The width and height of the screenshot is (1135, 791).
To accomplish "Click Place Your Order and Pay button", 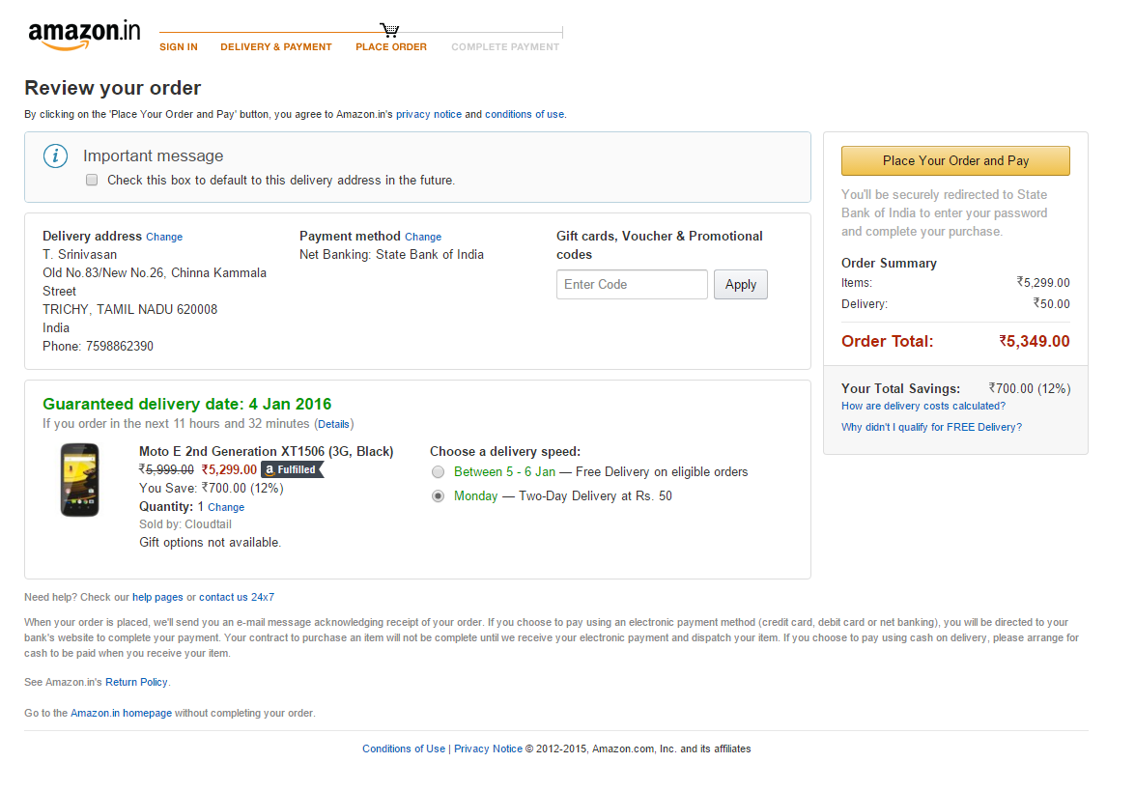I will click(955, 160).
